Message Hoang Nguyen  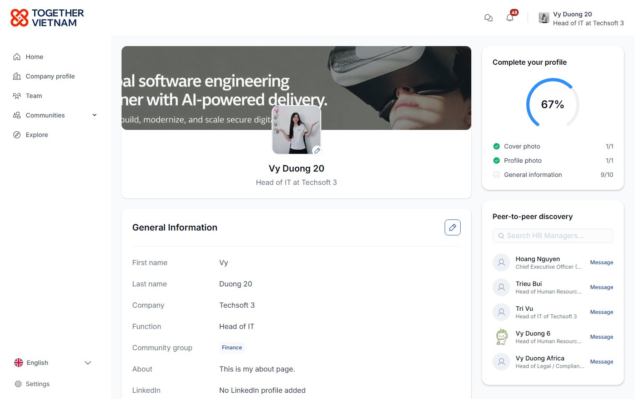click(x=602, y=262)
